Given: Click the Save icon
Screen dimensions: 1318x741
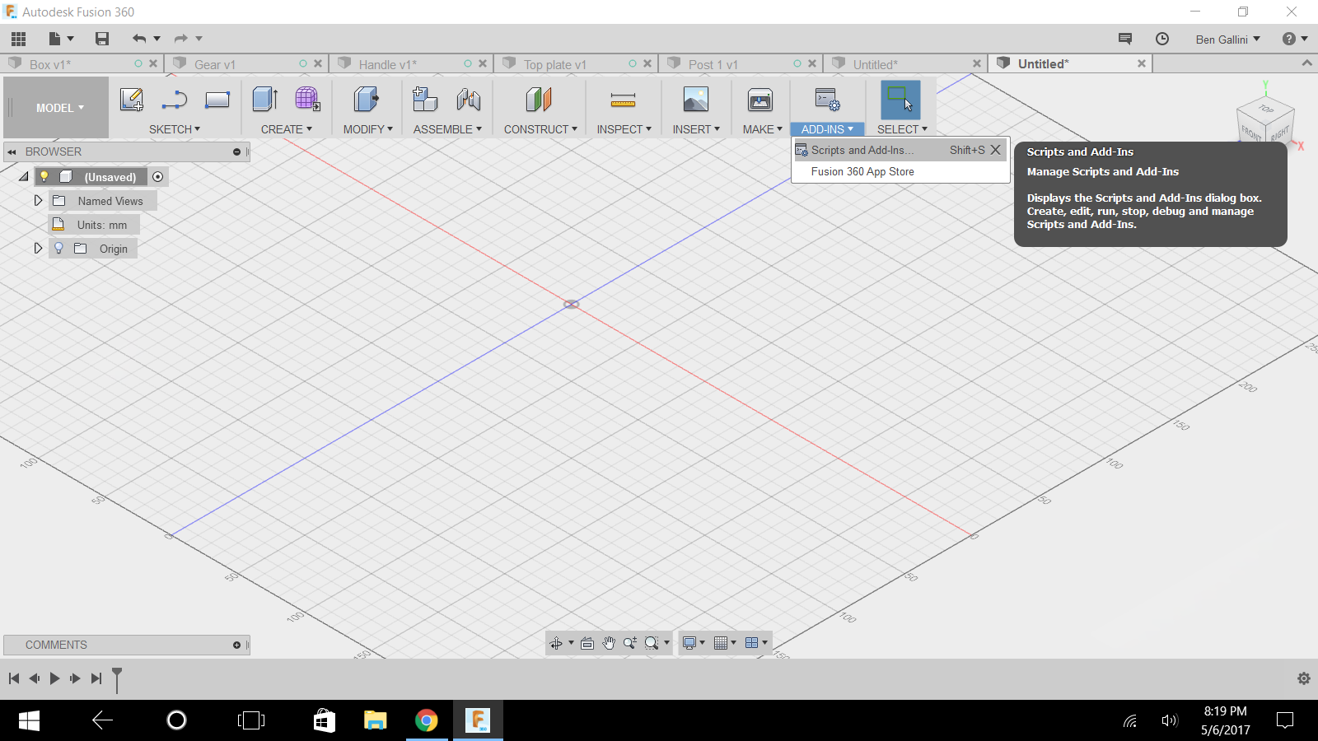Looking at the screenshot, I should click(102, 39).
